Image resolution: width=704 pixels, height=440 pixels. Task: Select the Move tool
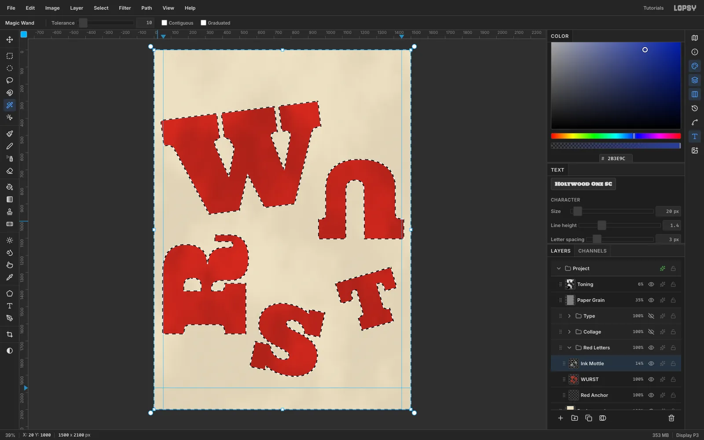coord(10,40)
